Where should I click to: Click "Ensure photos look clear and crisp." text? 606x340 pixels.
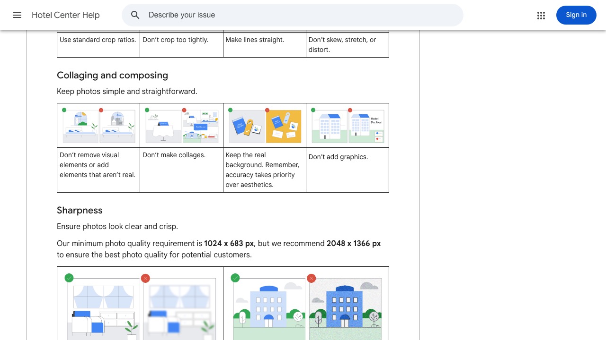click(117, 227)
